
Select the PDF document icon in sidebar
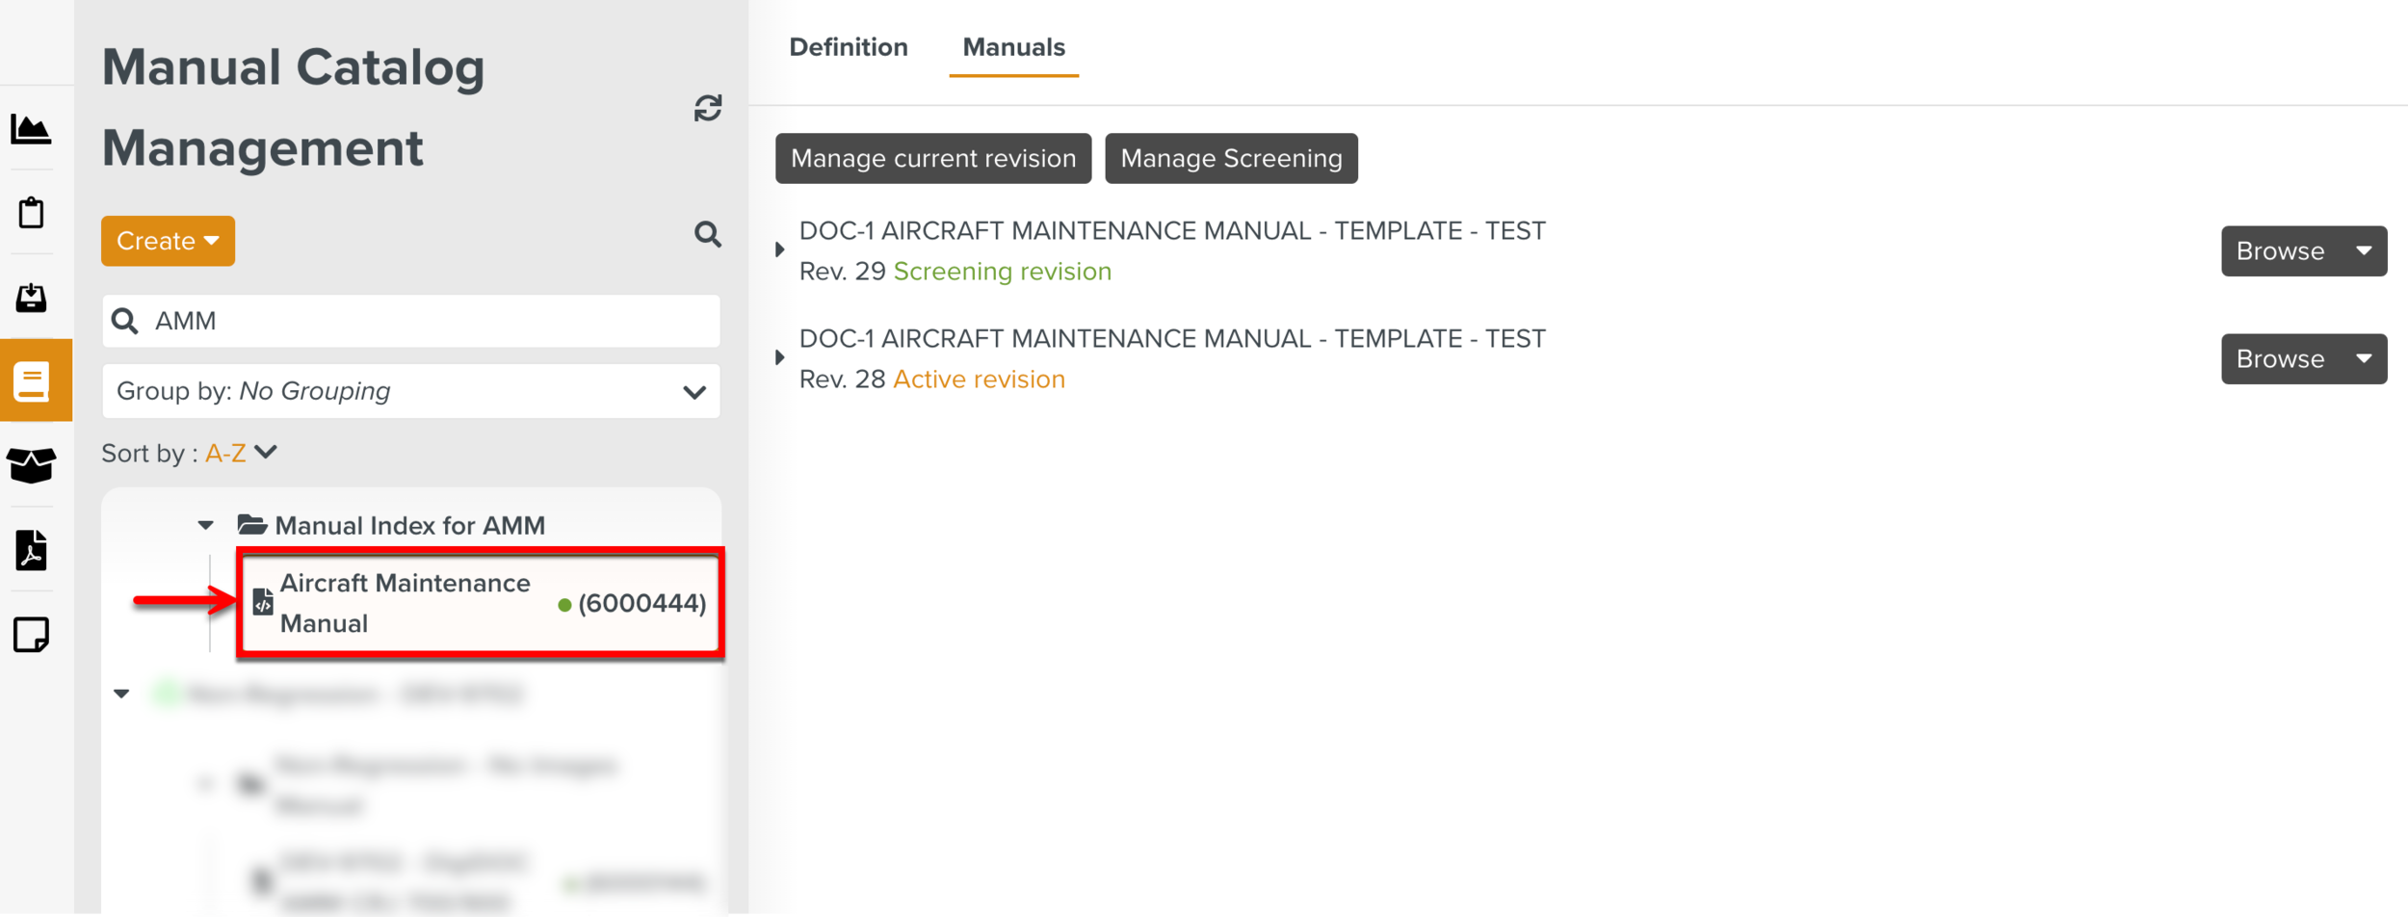pyautogui.click(x=32, y=549)
